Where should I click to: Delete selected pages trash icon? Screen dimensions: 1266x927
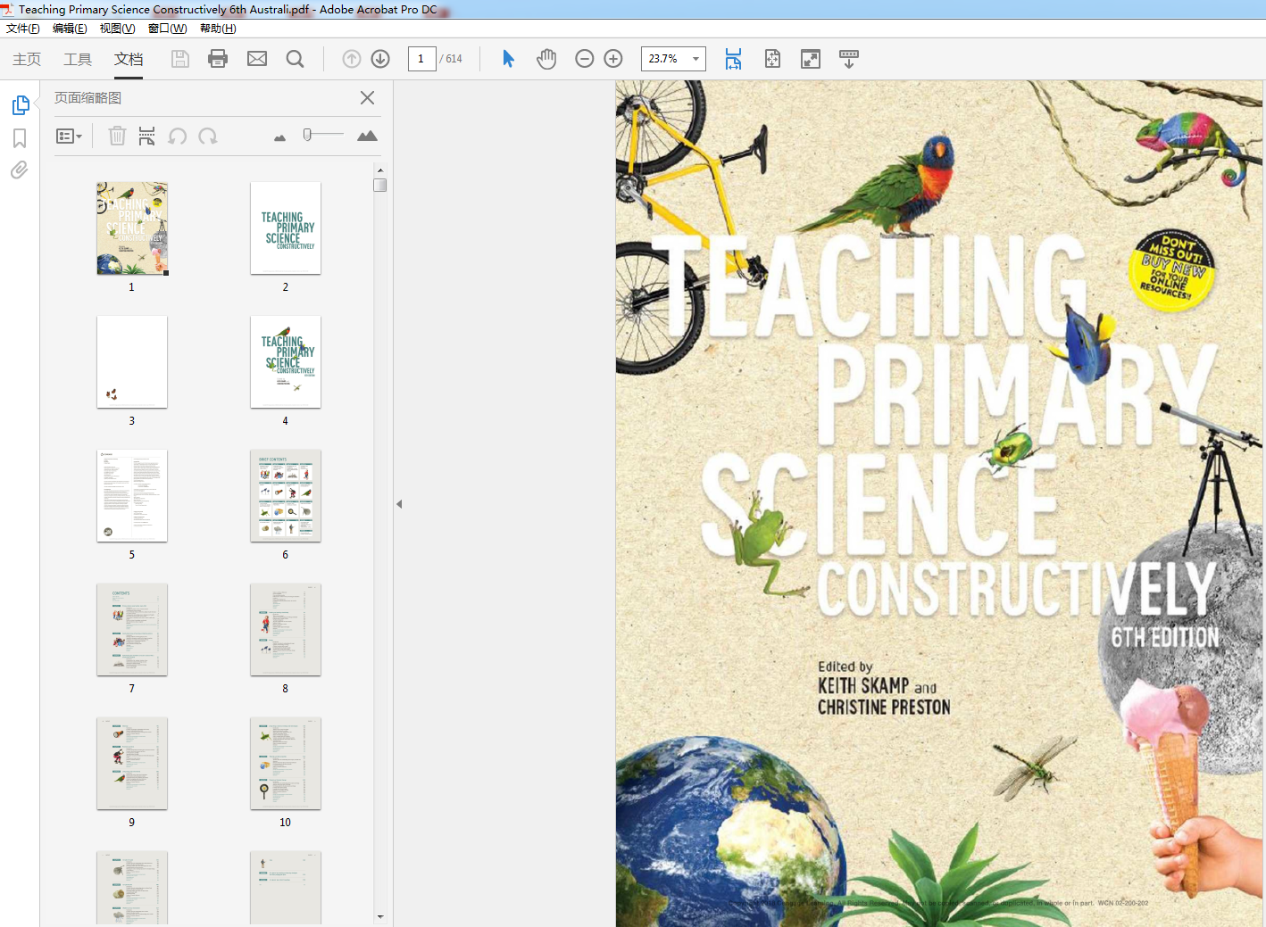coord(117,136)
